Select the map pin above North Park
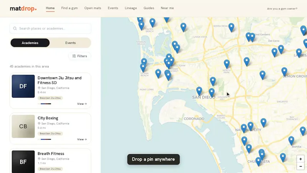 coord(227,64)
